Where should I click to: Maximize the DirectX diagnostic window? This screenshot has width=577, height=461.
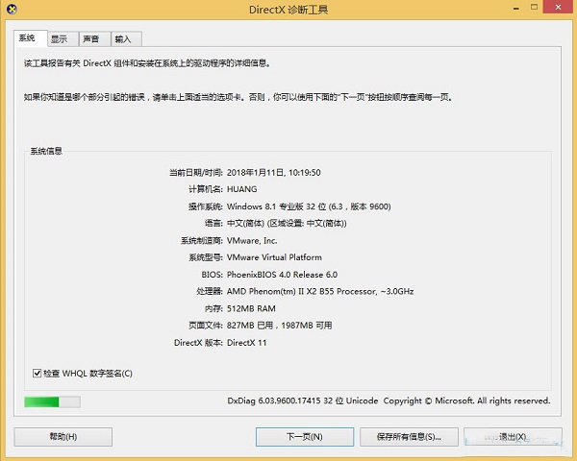coord(535,7)
